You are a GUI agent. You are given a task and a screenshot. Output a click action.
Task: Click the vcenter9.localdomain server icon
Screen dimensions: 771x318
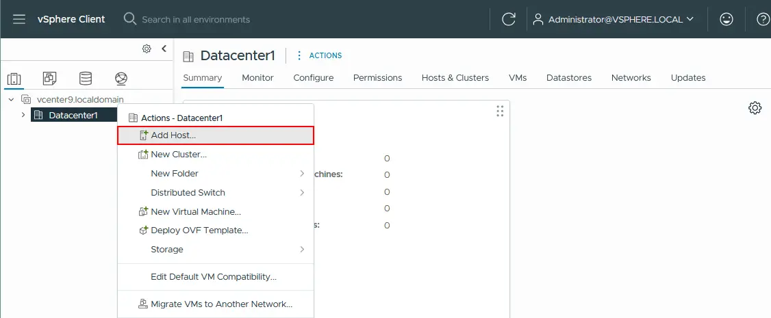point(26,100)
